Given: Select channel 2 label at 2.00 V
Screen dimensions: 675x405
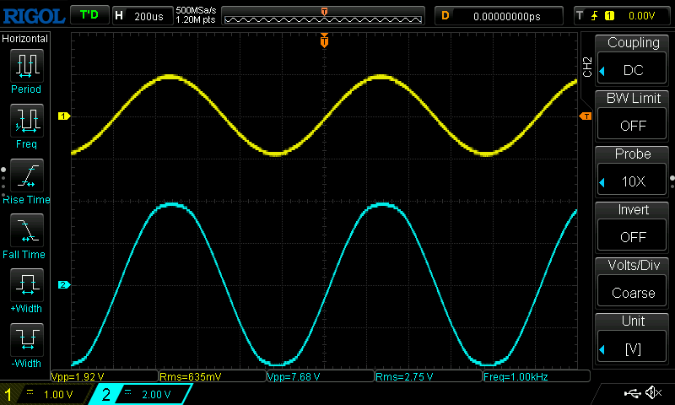Looking at the screenshot, I should (141, 394).
